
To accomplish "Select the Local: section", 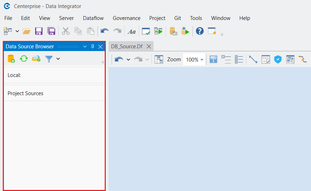I will pos(54,75).
